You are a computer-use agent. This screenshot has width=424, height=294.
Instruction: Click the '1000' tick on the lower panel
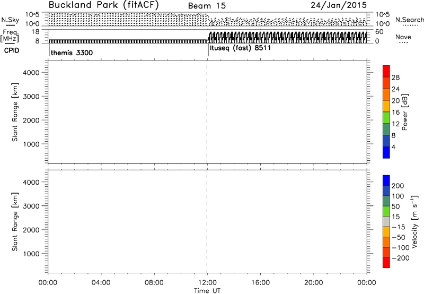pyautogui.click(x=31, y=254)
